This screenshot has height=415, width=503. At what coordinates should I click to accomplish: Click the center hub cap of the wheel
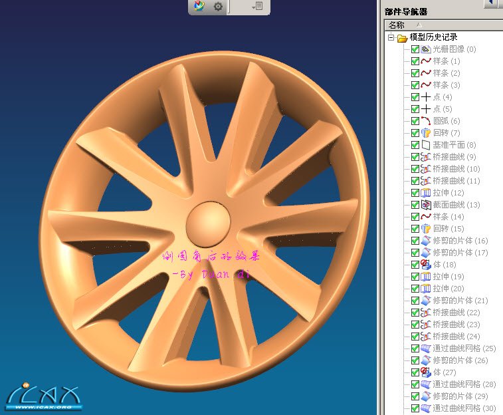(x=207, y=220)
